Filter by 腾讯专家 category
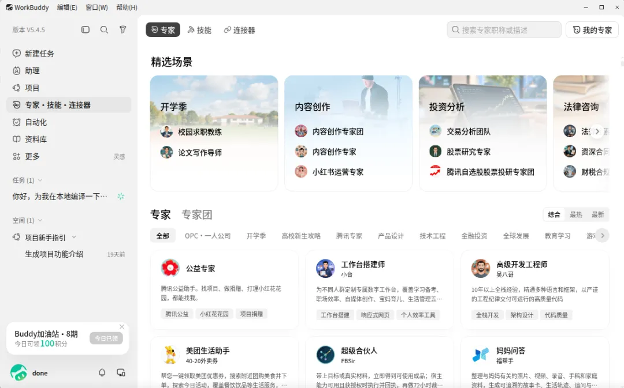The image size is (624, 388). pyautogui.click(x=349, y=236)
